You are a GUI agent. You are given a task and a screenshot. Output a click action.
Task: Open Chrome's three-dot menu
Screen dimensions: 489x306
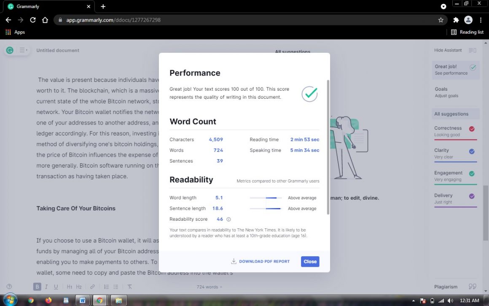pos(481,20)
